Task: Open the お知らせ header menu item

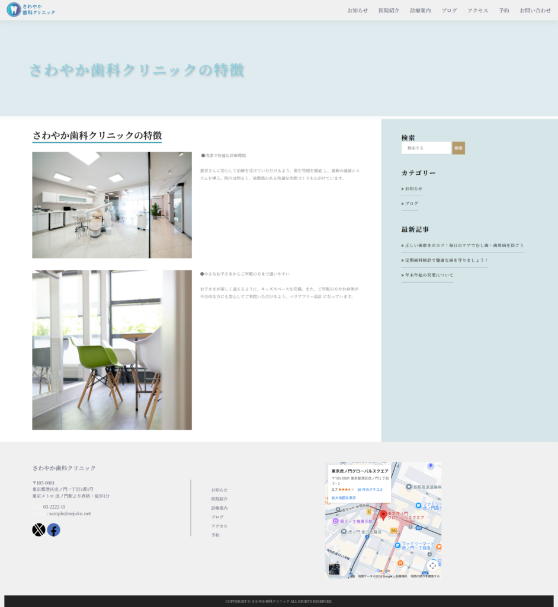Action: click(357, 11)
